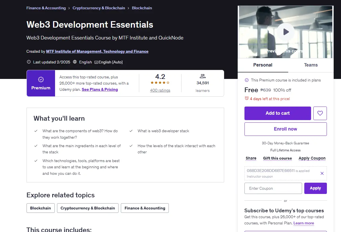Click breadcrumb chevron after Cryptocurrency & Blockchain
Viewport: 341px width, 232px height.
tap(128, 8)
